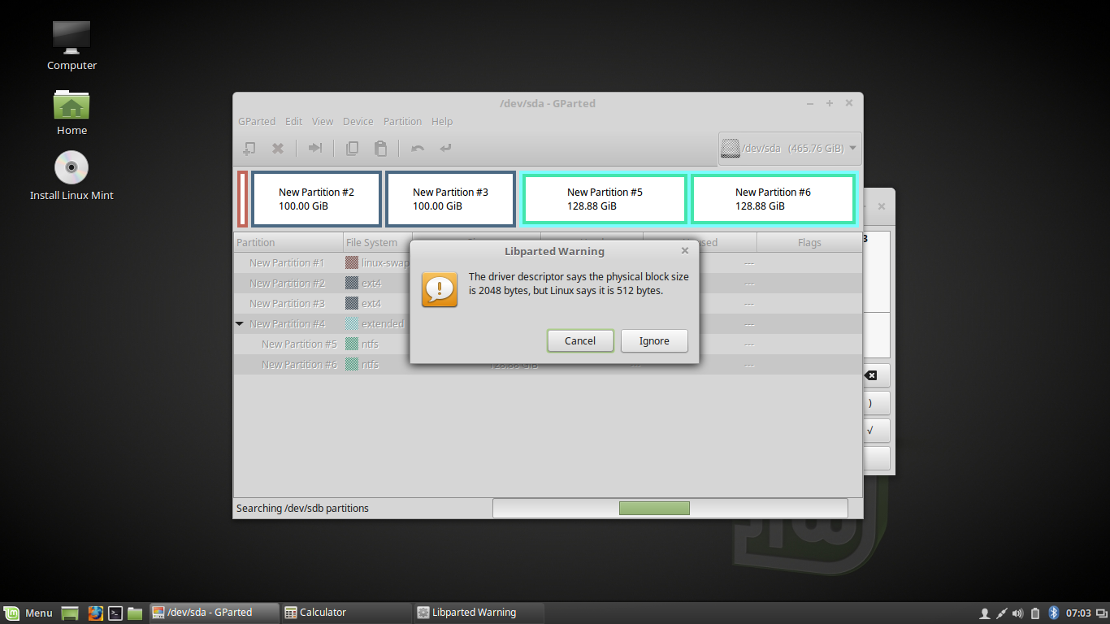Click the Copy partition toolbar icon

click(352, 148)
